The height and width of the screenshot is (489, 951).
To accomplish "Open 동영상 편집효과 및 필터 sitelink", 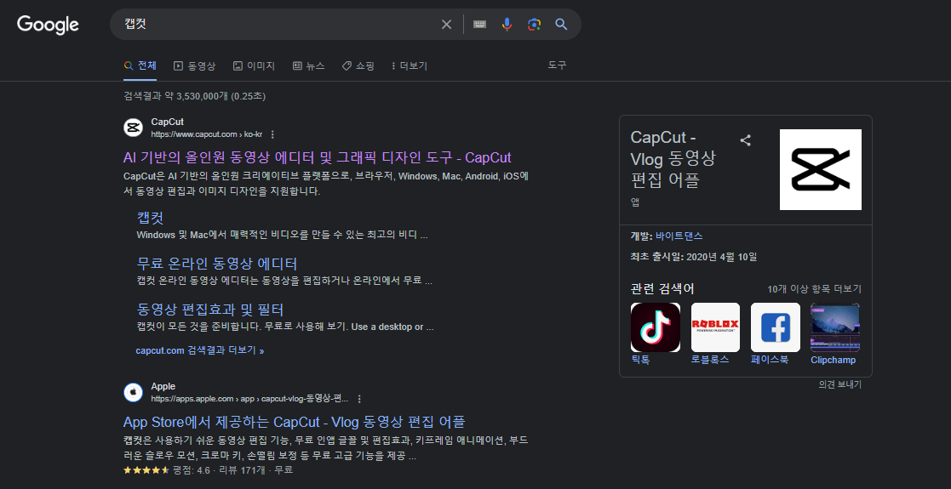I will [210, 310].
